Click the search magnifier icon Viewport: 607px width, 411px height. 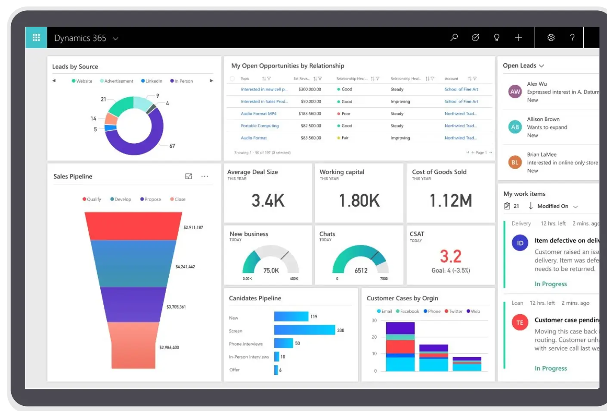[454, 37]
